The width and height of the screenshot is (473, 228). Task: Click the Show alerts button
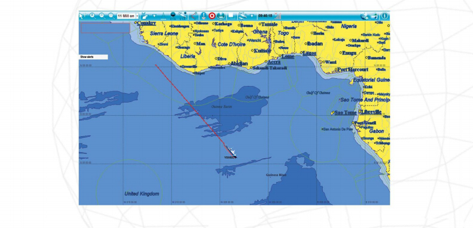(93, 57)
